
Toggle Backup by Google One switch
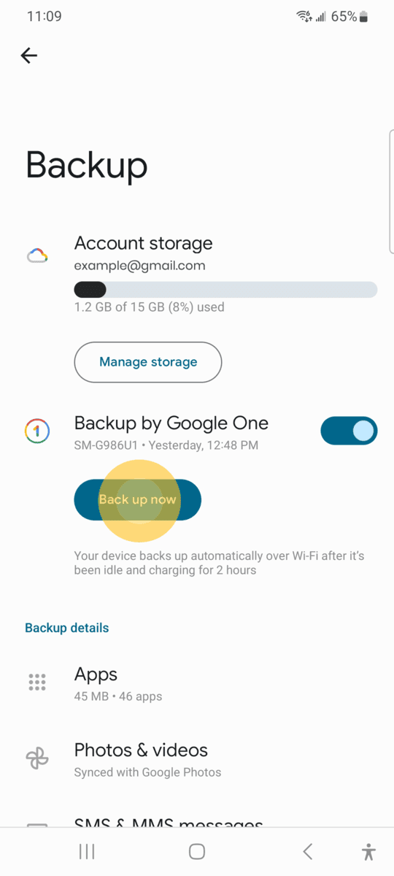pos(349,431)
